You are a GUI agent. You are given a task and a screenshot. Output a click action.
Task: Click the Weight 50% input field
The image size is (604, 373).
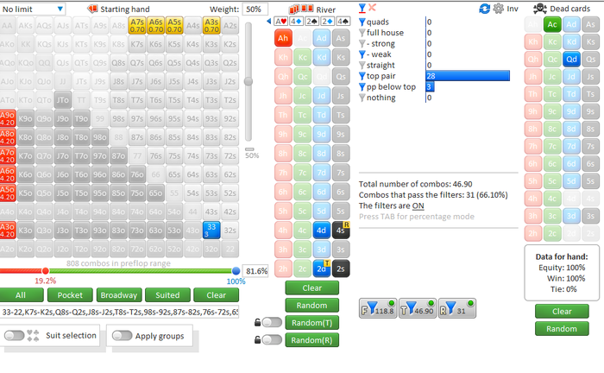(255, 9)
